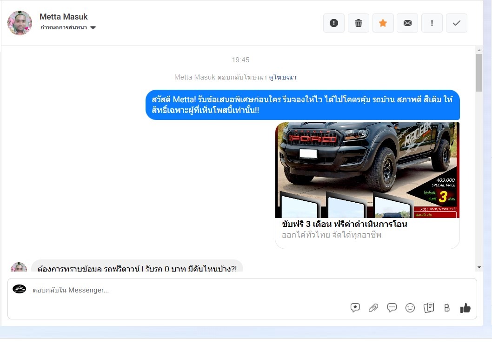492x345 pixels.
Task: Click scrollbar down arrow in chat
Action: 479,267
